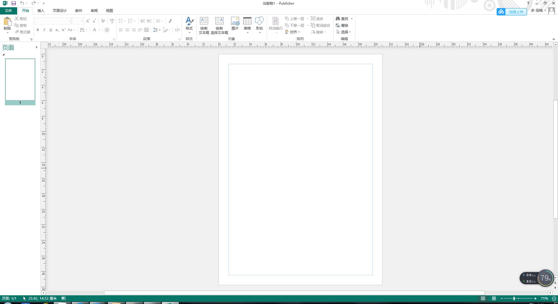Open the 对齐 align dropdown
Viewport: 558px width, 304px height.
[x=293, y=32]
